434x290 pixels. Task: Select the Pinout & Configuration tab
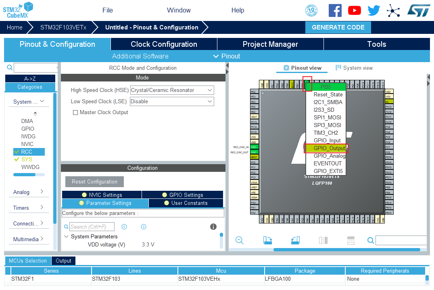(x=57, y=44)
